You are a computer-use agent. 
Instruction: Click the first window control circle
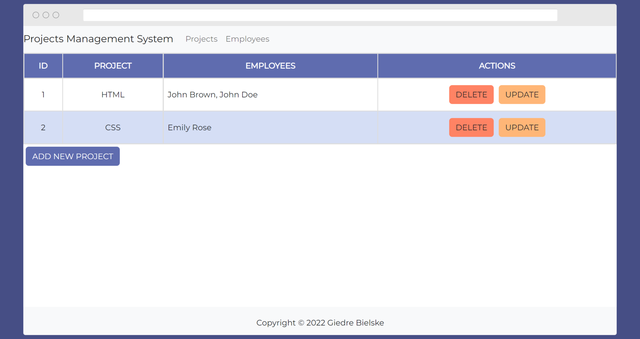(x=36, y=15)
